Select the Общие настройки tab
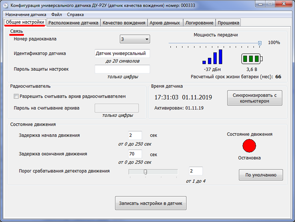The image size is (295, 222). (x=25, y=22)
